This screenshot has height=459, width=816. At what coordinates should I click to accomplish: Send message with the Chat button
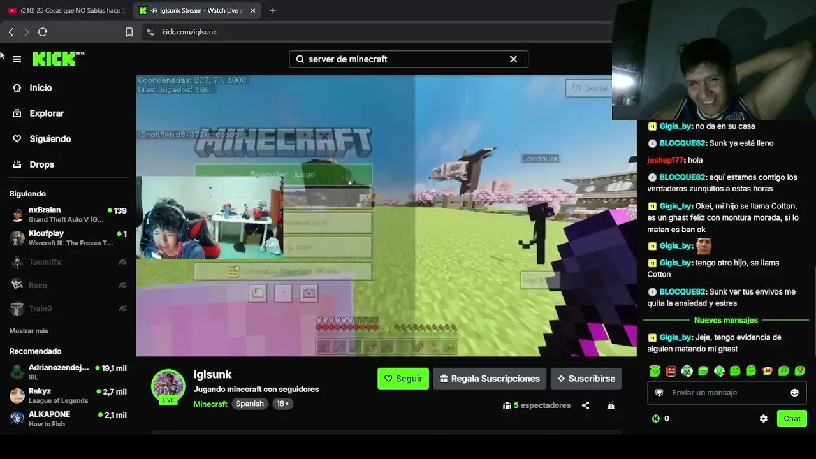792,419
